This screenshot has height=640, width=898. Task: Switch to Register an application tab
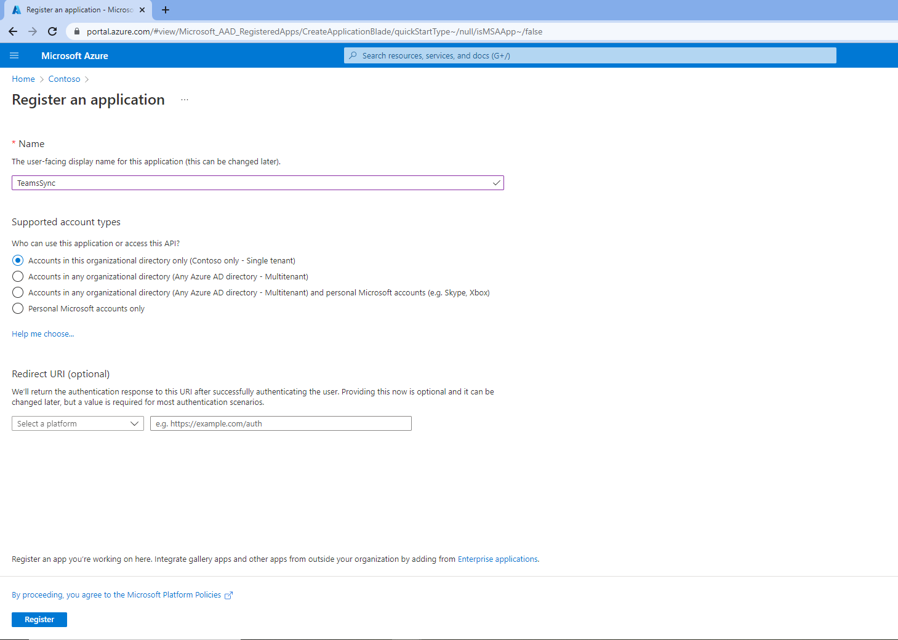coord(79,10)
